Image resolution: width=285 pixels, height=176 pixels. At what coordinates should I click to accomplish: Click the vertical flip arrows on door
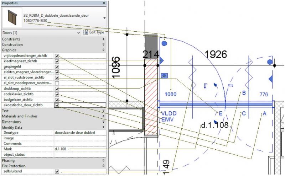[205, 85]
